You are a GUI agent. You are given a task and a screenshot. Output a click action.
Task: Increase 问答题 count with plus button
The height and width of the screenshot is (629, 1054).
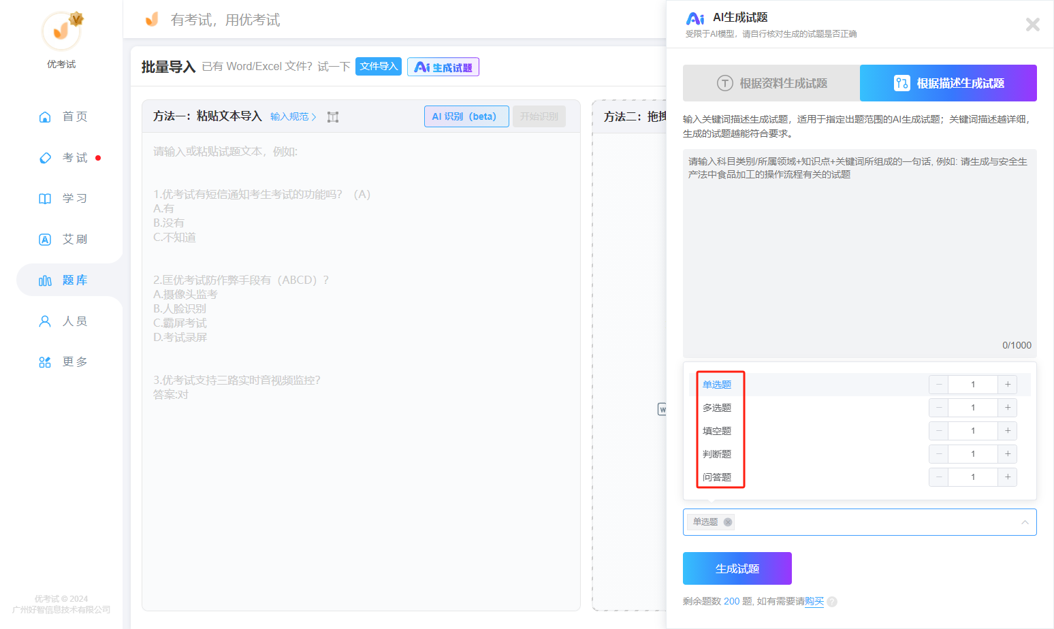click(1008, 477)
